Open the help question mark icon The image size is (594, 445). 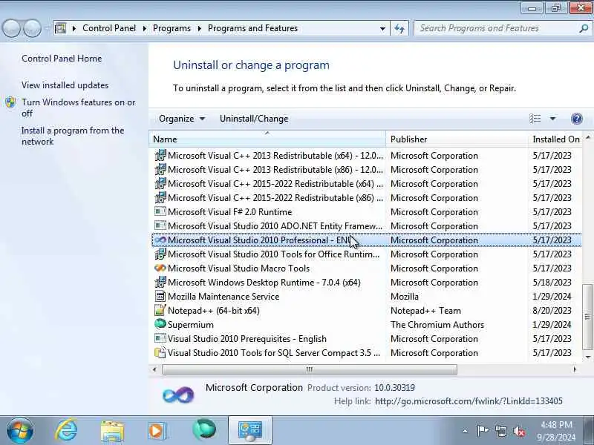tap(577, 119)
